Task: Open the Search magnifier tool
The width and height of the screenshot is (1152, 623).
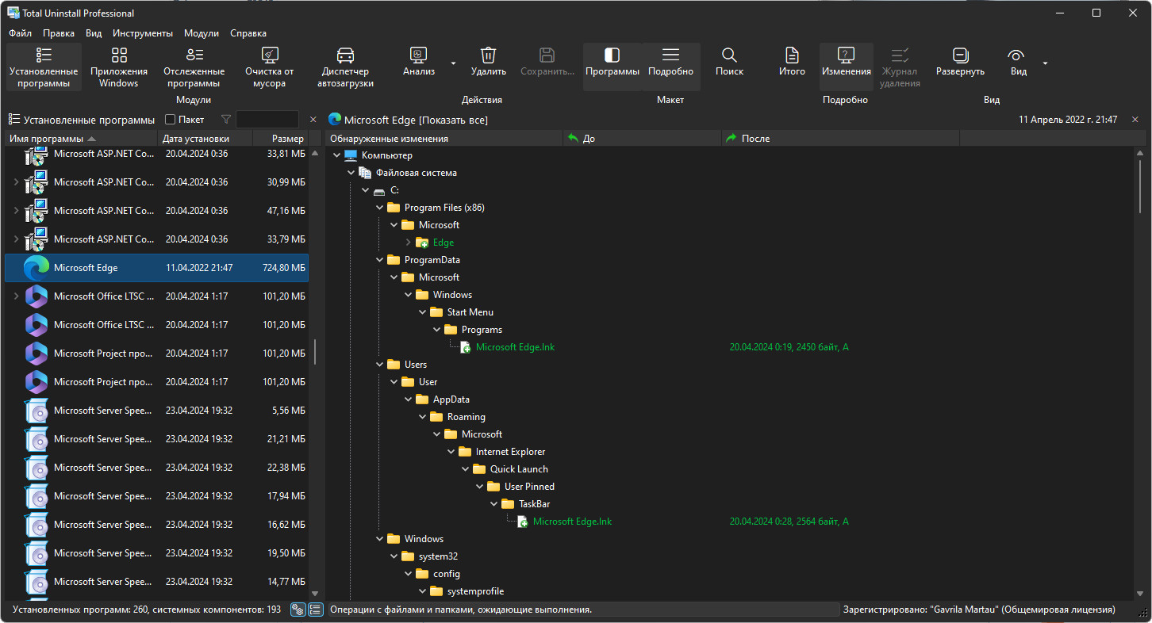Action: [729, 63]
